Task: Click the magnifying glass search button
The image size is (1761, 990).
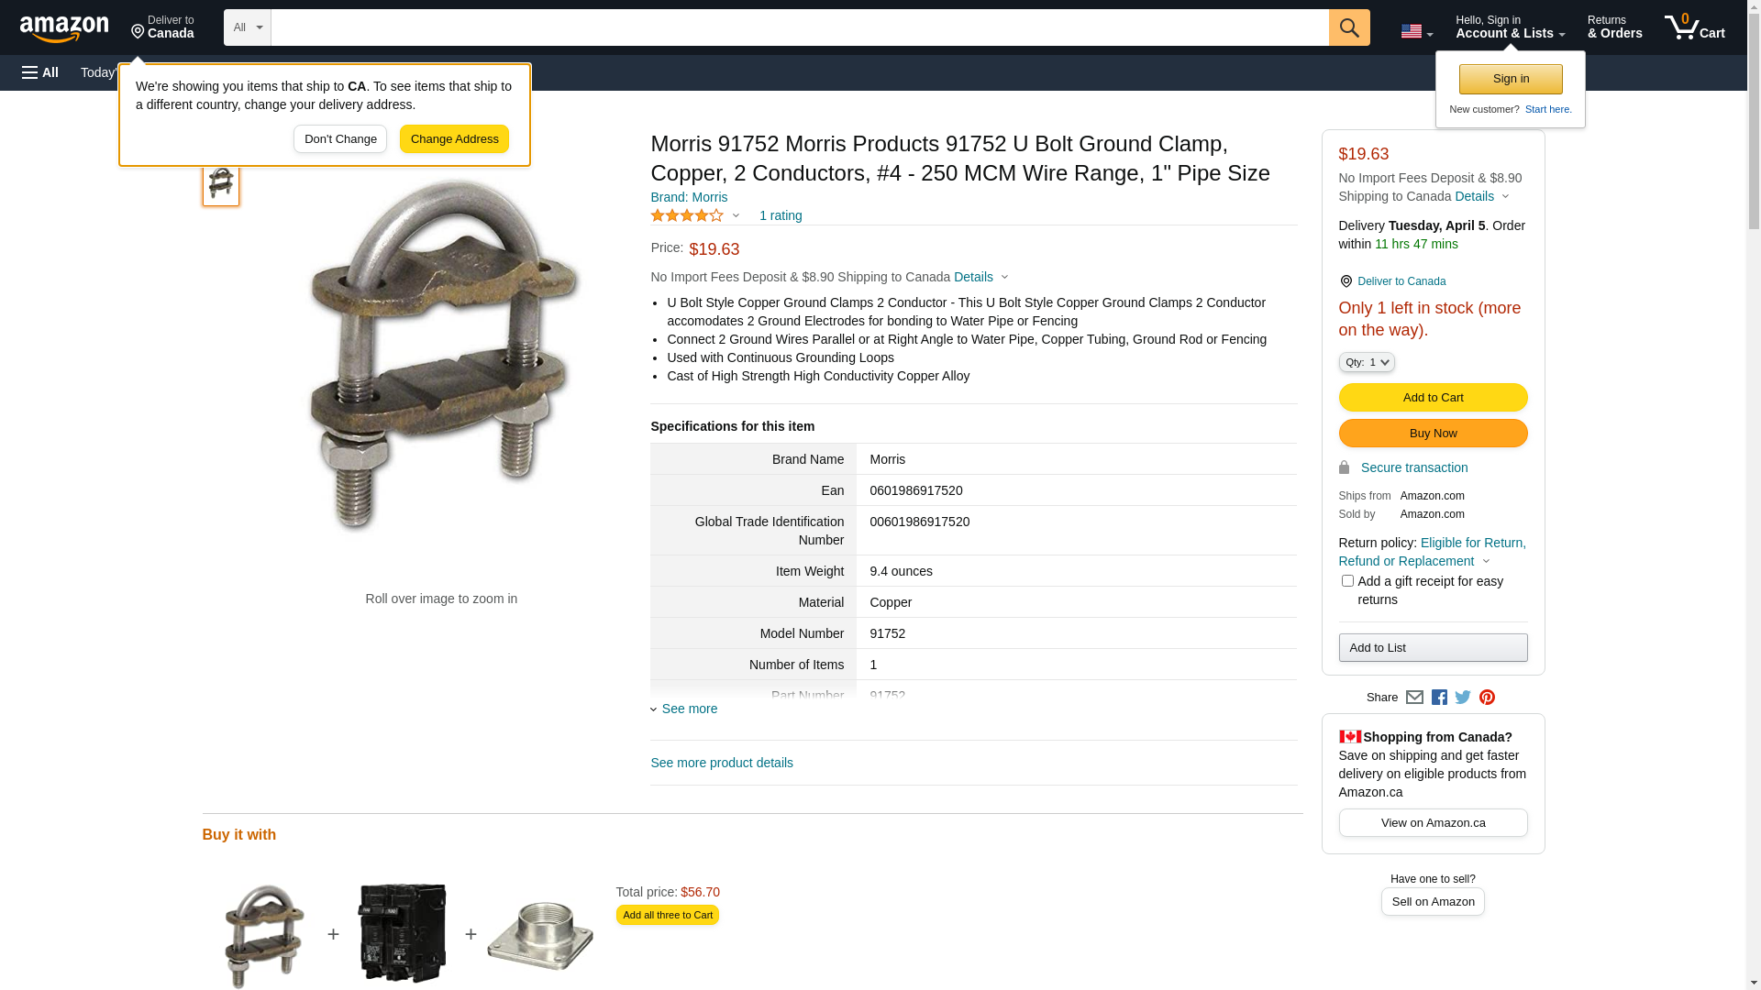Action: [1349, 27]
